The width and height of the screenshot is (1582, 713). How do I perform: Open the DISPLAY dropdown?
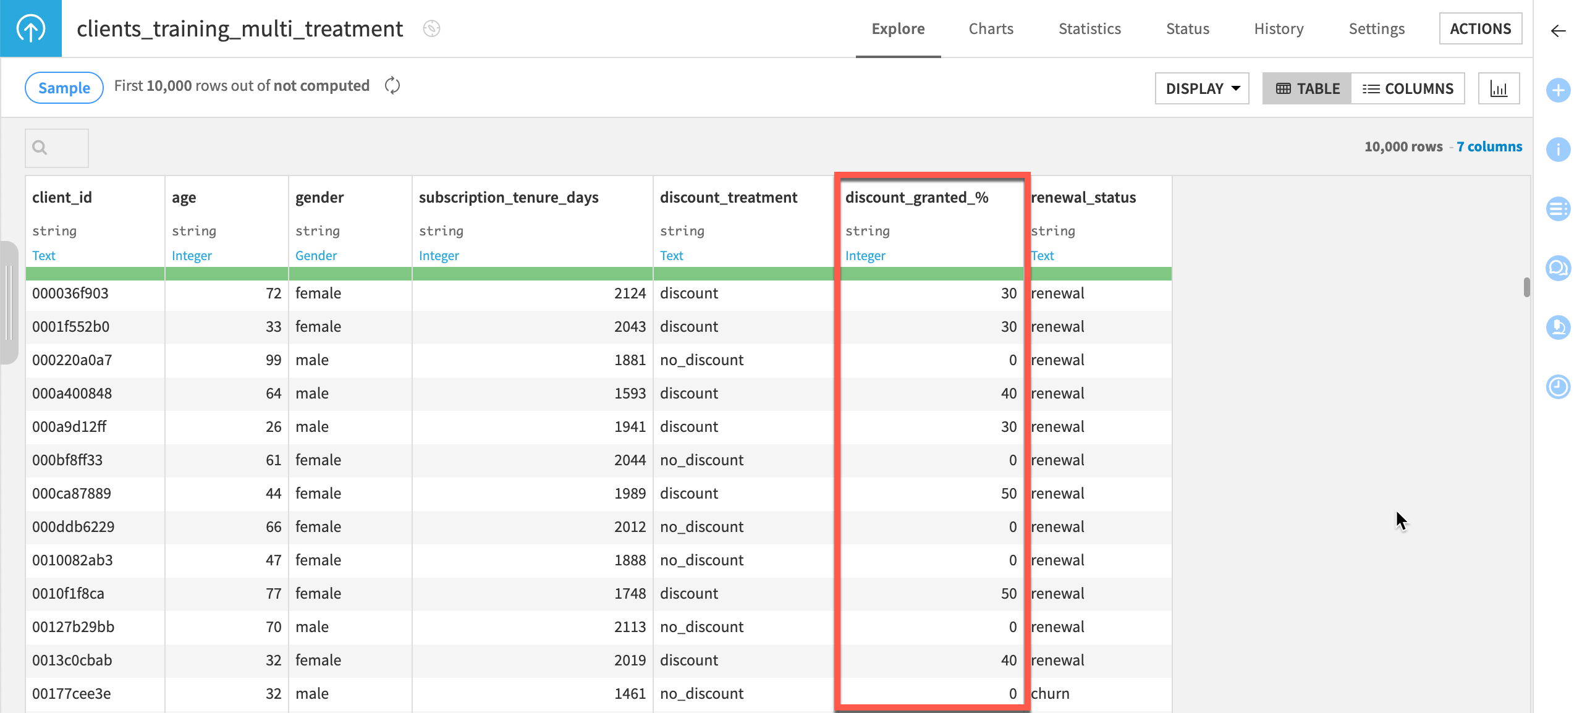tap(1201, 88)
